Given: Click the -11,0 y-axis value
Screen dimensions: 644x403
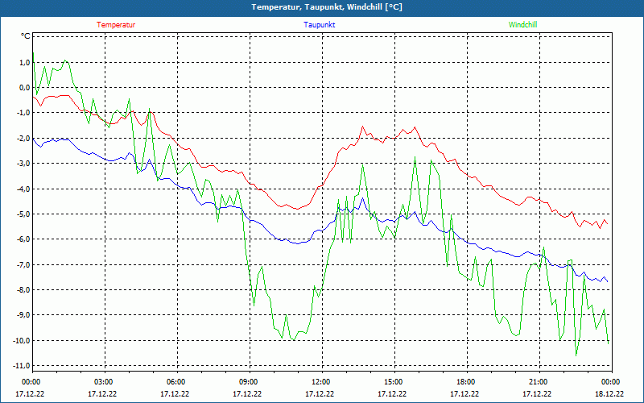Looking at the screenshot, I should [x=22, y=365].
